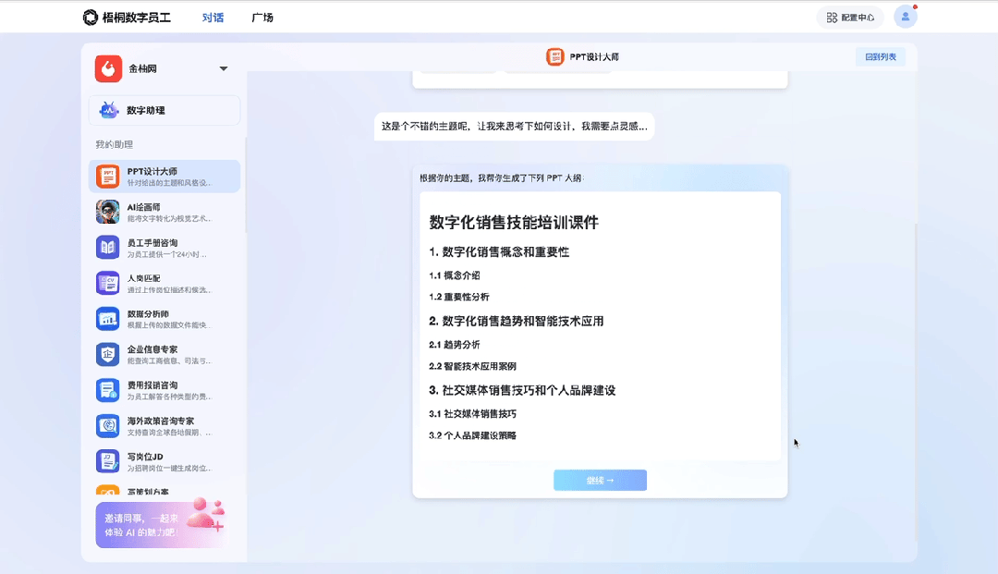Image resolution: width=998 pixels, height=574 pixels.
Task: Select the 企业信息专家 shield icon
Action: [107, 354]
